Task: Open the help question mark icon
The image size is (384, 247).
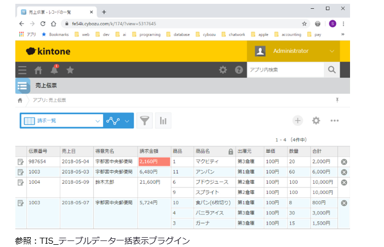Action: pyautogui.click(x=239, y=70)
